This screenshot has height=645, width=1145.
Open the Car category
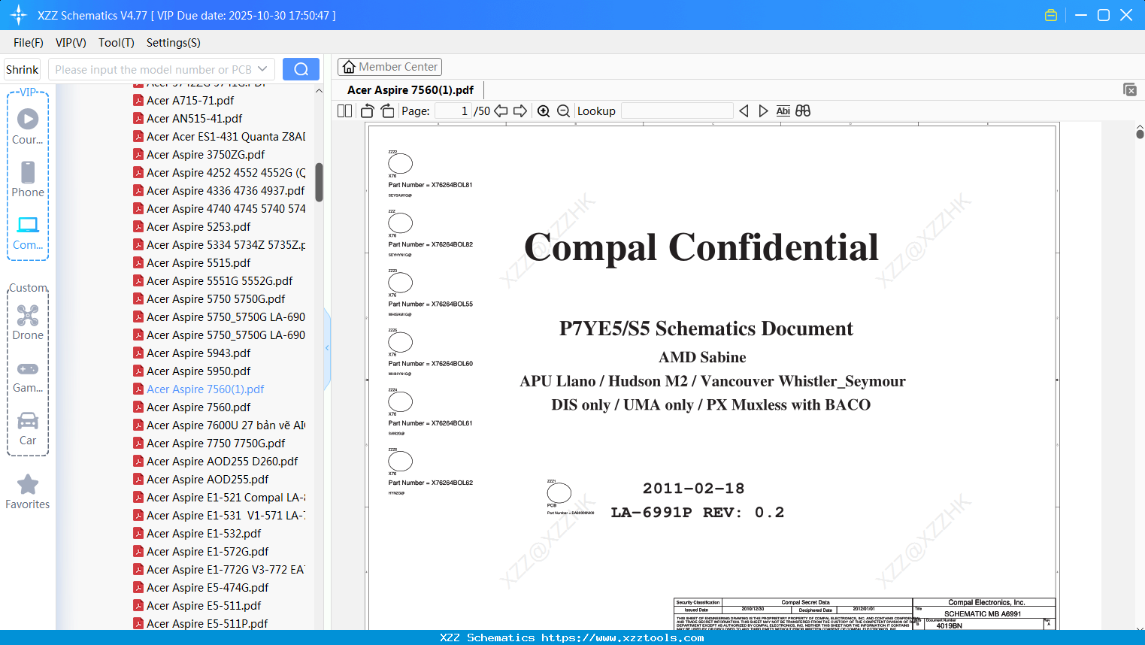[28, 428]
